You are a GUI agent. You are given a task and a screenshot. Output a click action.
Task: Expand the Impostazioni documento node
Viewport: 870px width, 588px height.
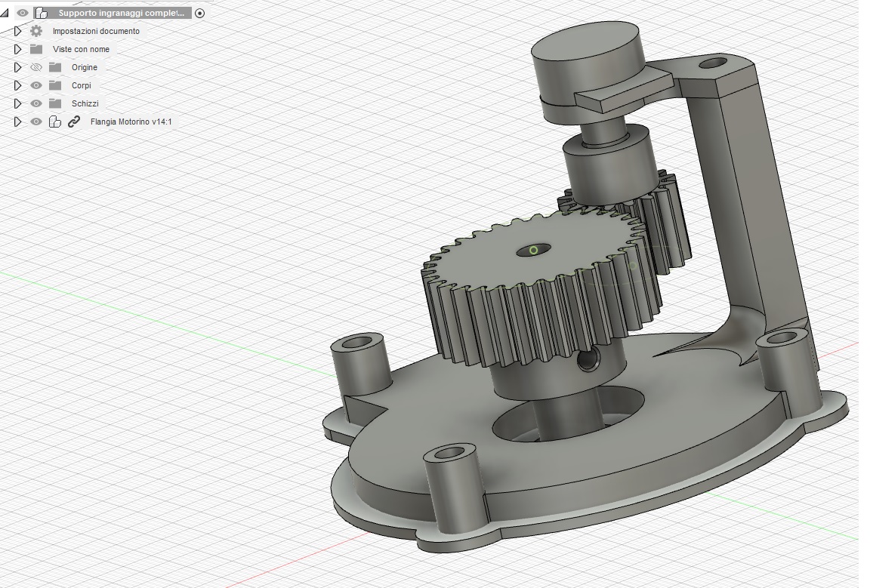pos(18,31)
